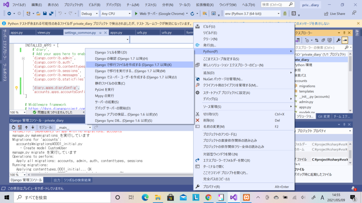The width and height of the screenshot is (362, 203).
Task: Close the settings_common.py tab
Action: [105, 33]
